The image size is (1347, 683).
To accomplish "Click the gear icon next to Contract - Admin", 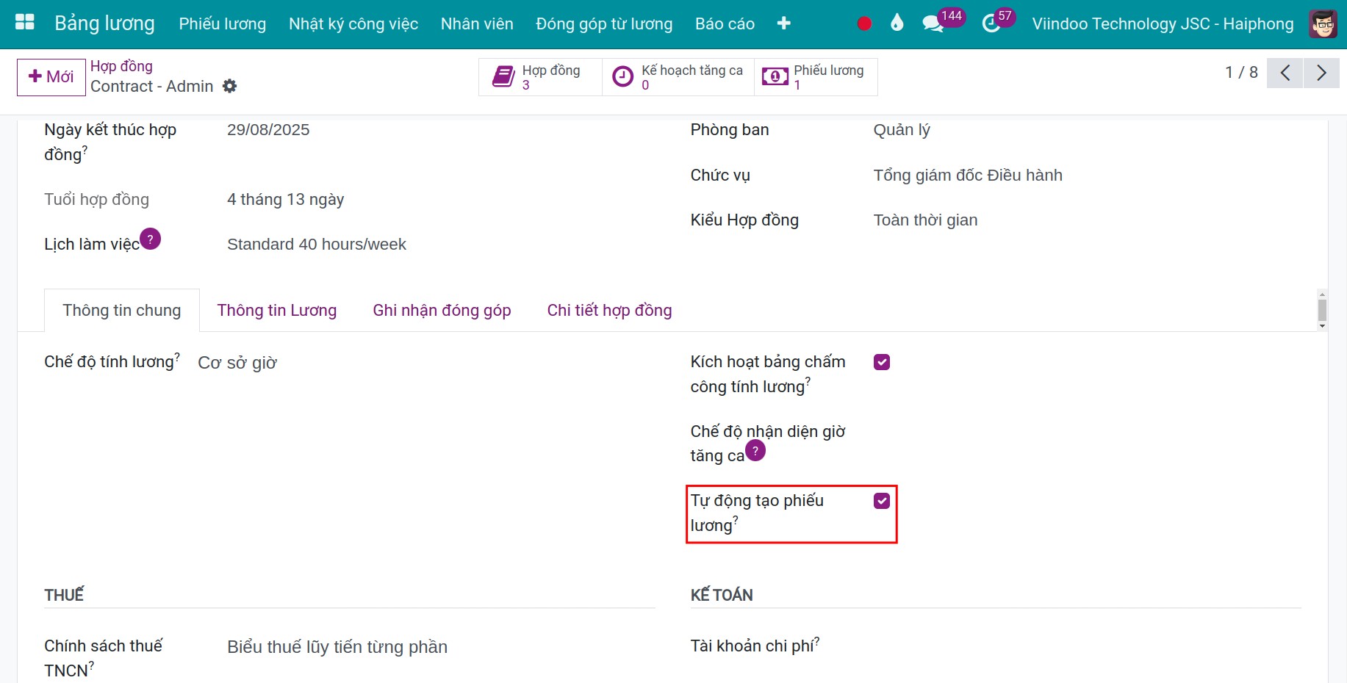I will pyautogui.click(x=230, y=86).
